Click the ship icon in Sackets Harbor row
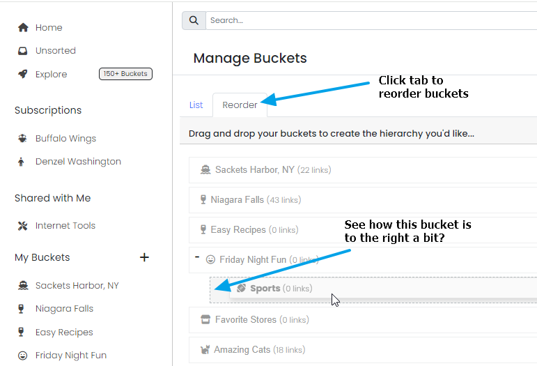 (x=205, y=169)
